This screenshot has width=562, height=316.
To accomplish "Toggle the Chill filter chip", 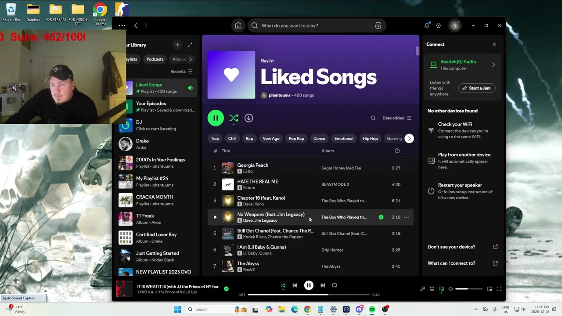I will 232,139.
